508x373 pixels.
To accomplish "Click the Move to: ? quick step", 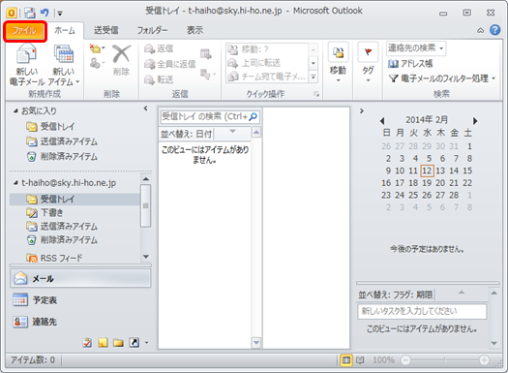I will [267, 49].
